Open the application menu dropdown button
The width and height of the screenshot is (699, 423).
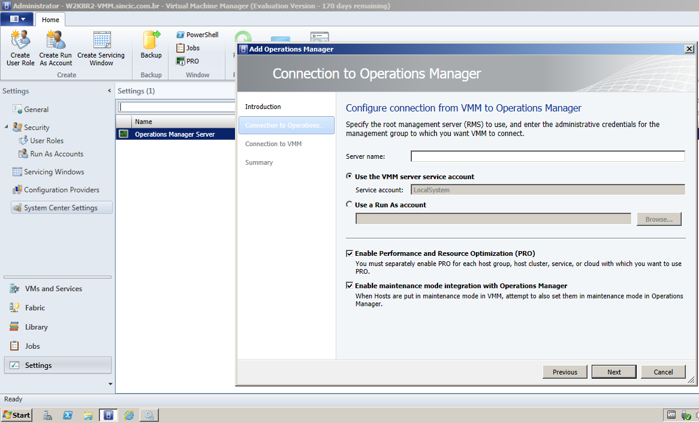[17, 19]
